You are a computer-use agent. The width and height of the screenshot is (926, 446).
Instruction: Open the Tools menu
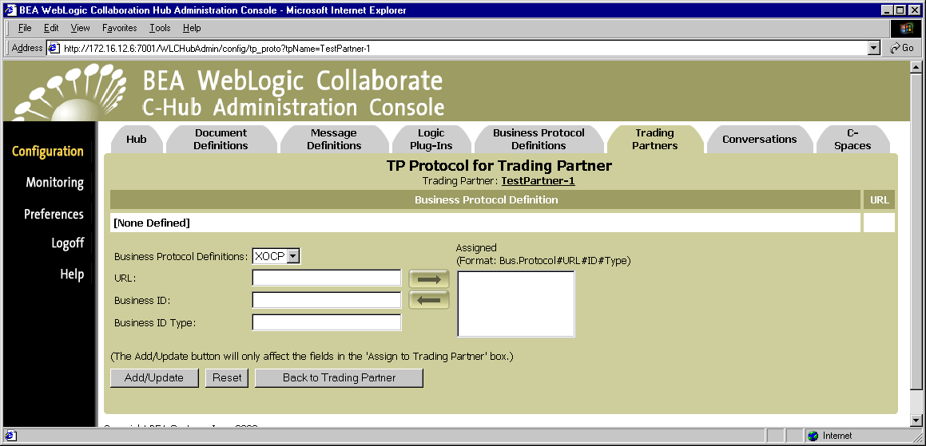point(160,28)
